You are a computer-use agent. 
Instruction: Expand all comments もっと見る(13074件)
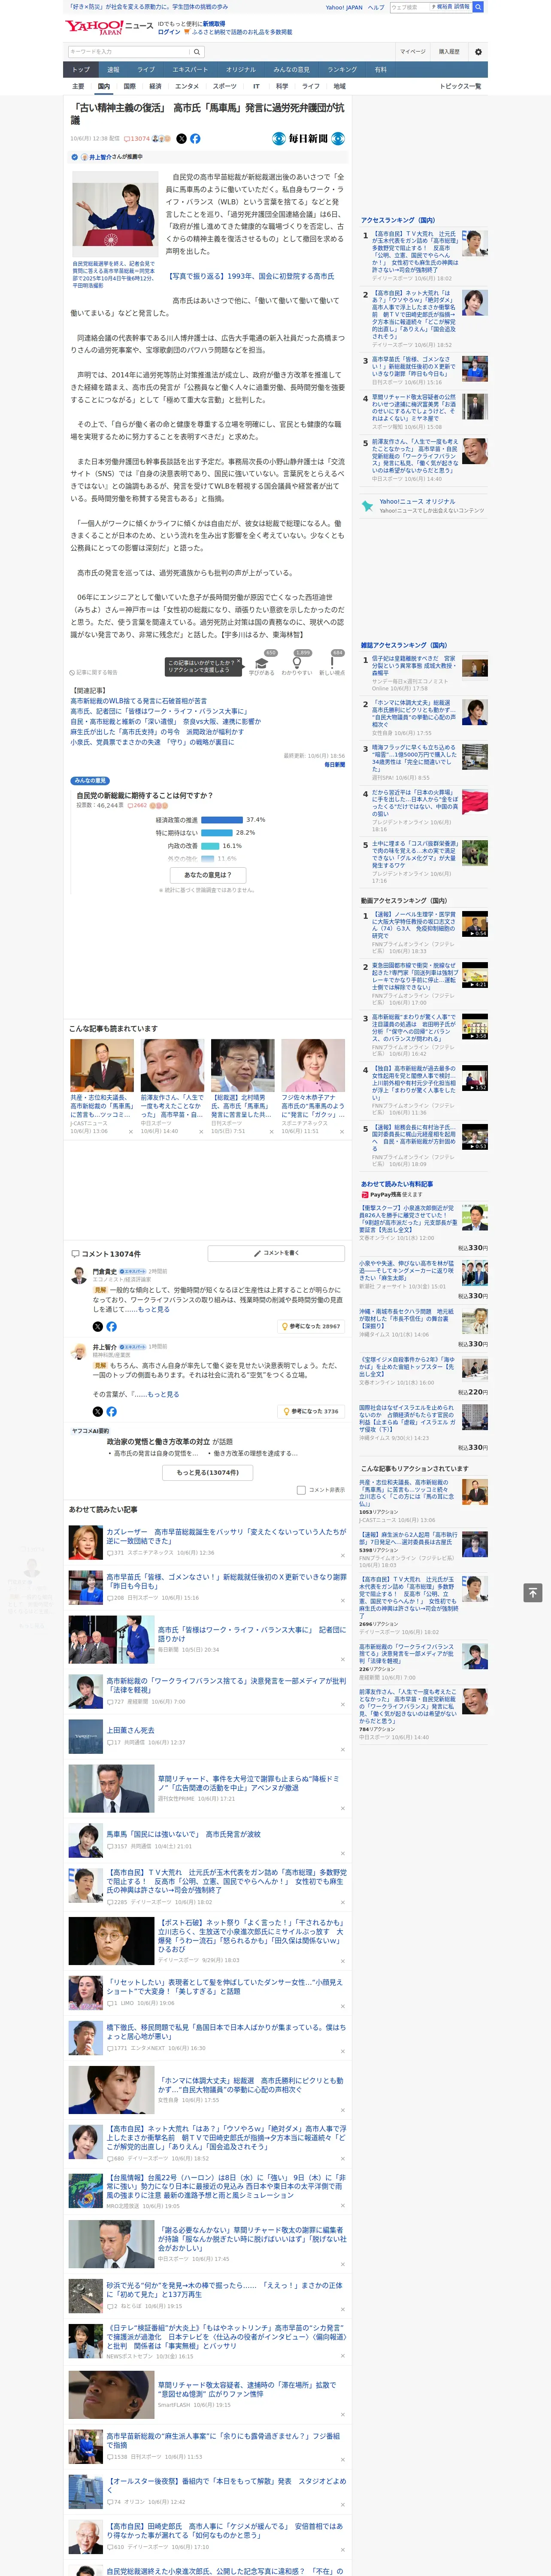[x=208, y=1472]
